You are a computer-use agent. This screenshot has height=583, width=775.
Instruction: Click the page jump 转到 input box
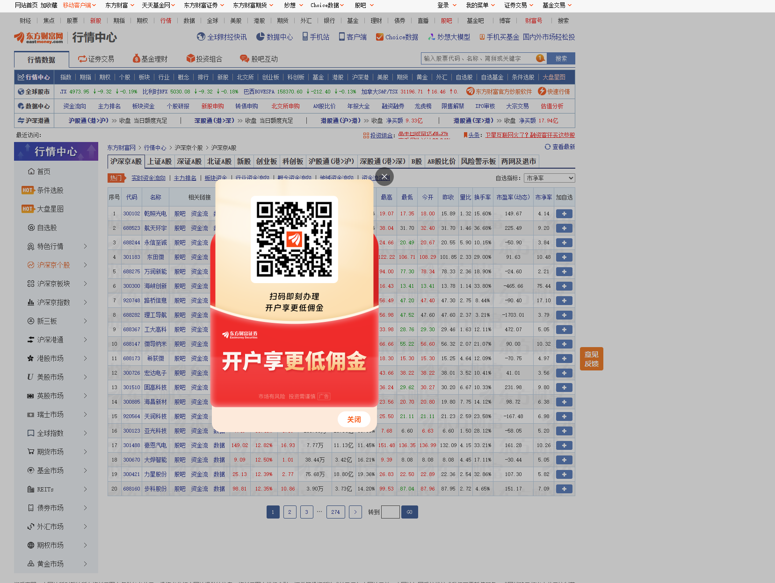[x=391, y=512]
